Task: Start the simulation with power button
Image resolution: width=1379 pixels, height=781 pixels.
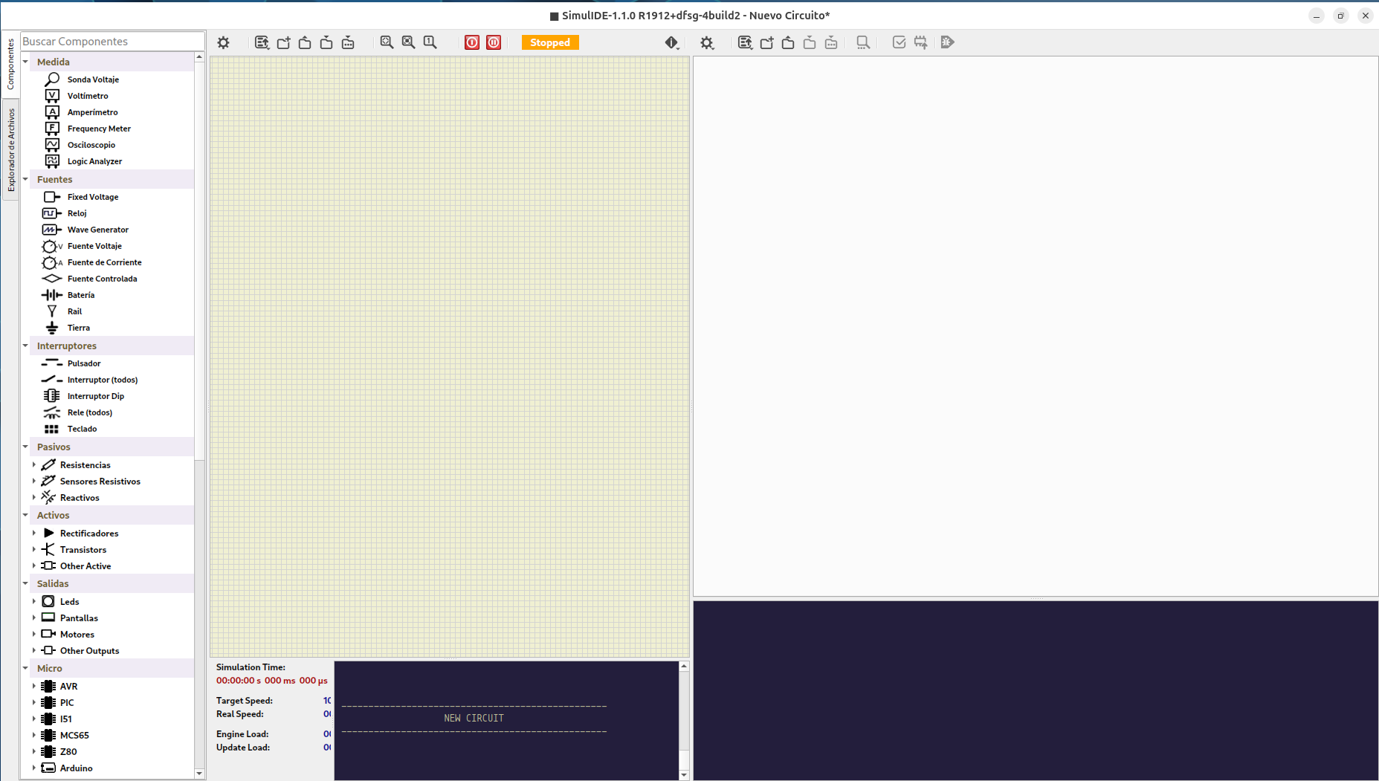Action: click(472, 42)
